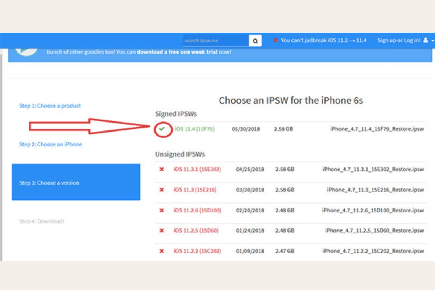Choose iOS 11.2.6 (15D100) firmware link
The width and height of the screenshot is (435, 290).
(x=197, y=210)
